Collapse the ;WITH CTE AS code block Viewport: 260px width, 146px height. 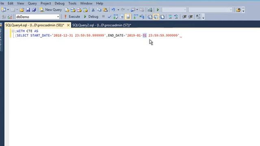pyautogui.click(x=13, y=31)
